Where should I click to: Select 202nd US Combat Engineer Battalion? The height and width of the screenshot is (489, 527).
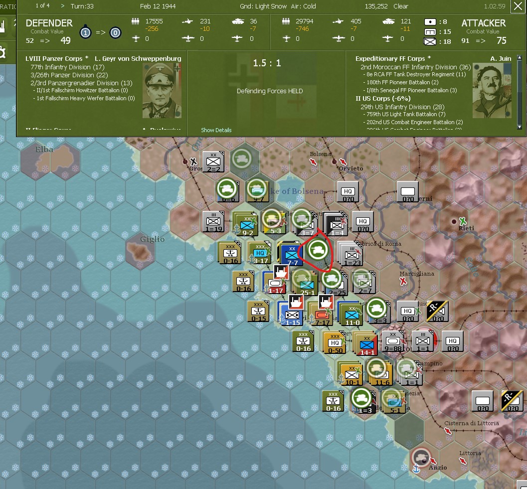point(413,122)
